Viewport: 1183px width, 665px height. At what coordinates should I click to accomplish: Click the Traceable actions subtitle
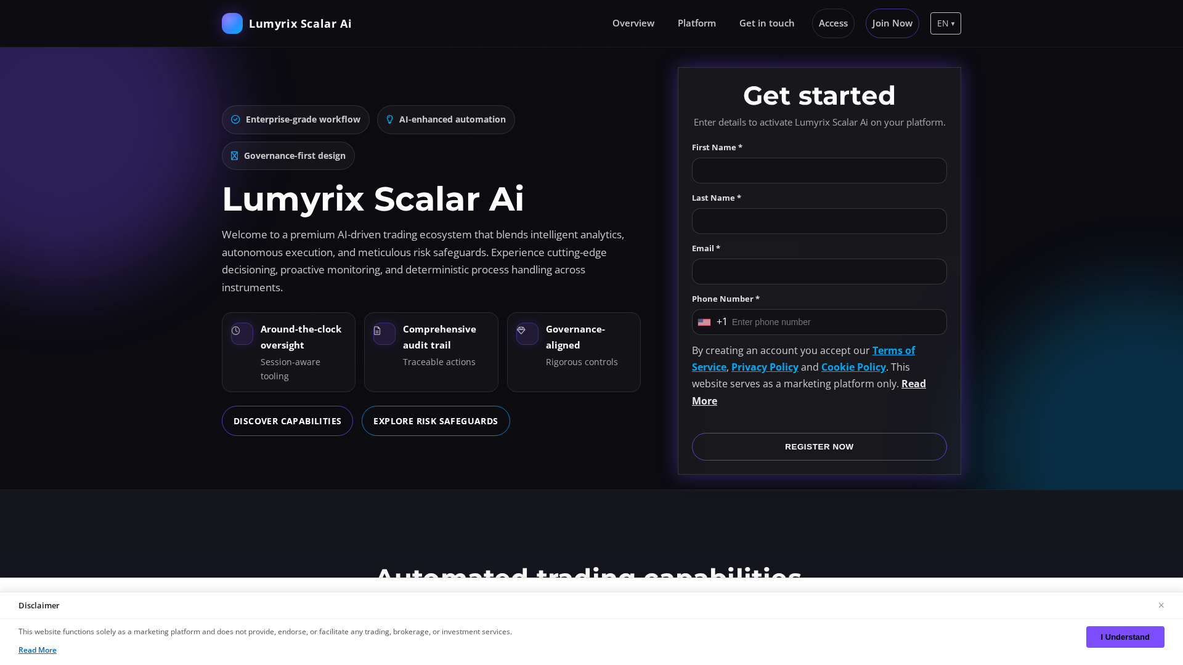(439, 362)
